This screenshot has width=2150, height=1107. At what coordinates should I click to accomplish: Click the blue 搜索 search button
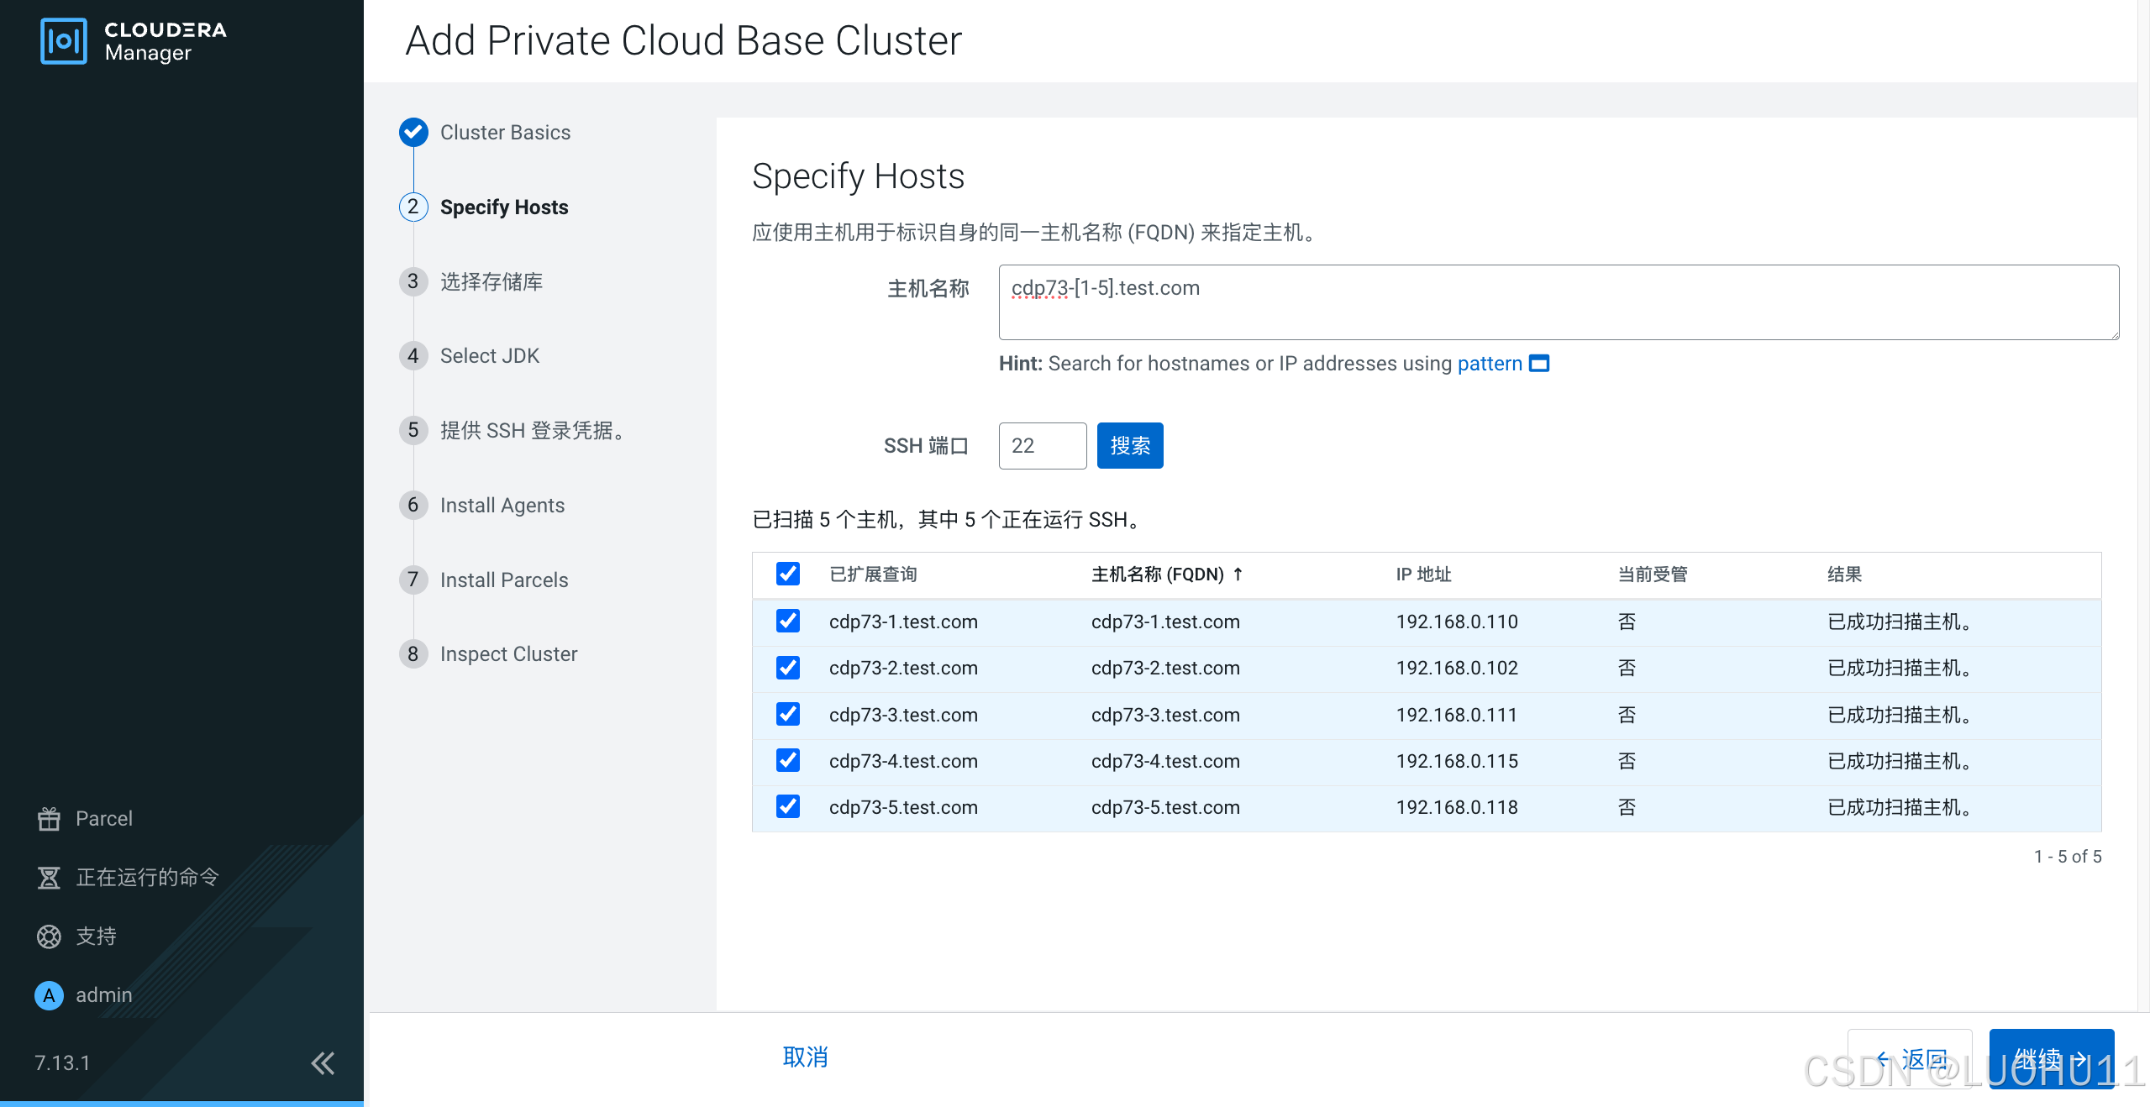[1129, 445]
